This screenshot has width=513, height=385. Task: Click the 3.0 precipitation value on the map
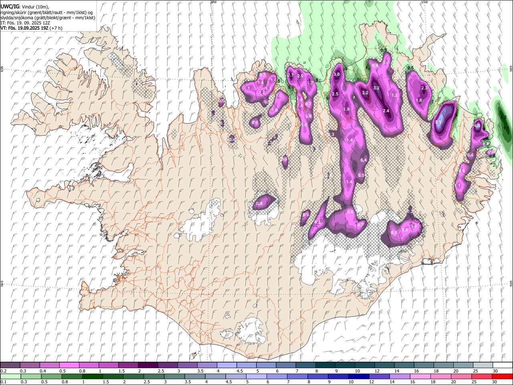[337, 74]
